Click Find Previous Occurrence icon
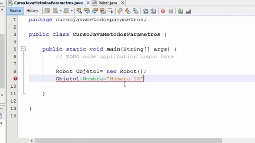This screenshot has height=143, width=255. [x=87, y=11]
